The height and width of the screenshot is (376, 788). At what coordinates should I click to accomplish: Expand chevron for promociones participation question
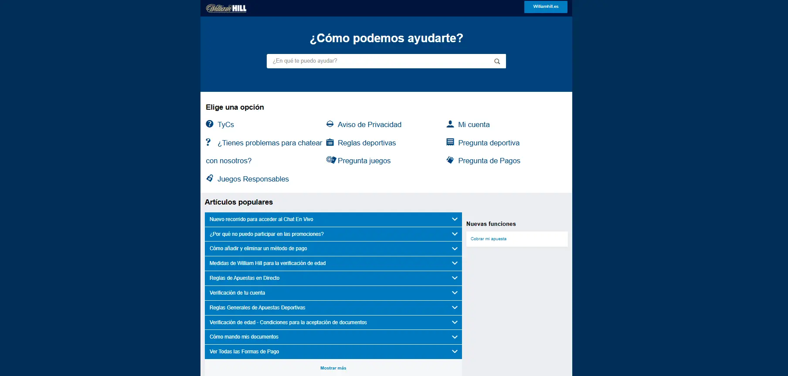pyautogui.click(x=455, y=234)
